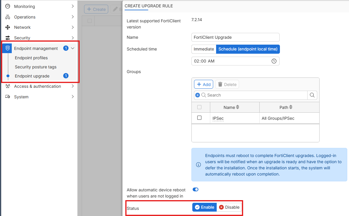349x216 pixels.
Task: Click the Endpoint upgrade notification badge
Action: [66, 76]
